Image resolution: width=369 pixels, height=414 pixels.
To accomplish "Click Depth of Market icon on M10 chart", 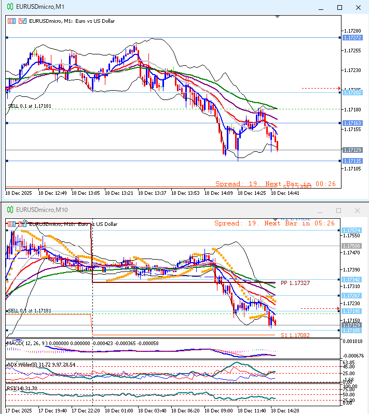I will coord(22,224).
